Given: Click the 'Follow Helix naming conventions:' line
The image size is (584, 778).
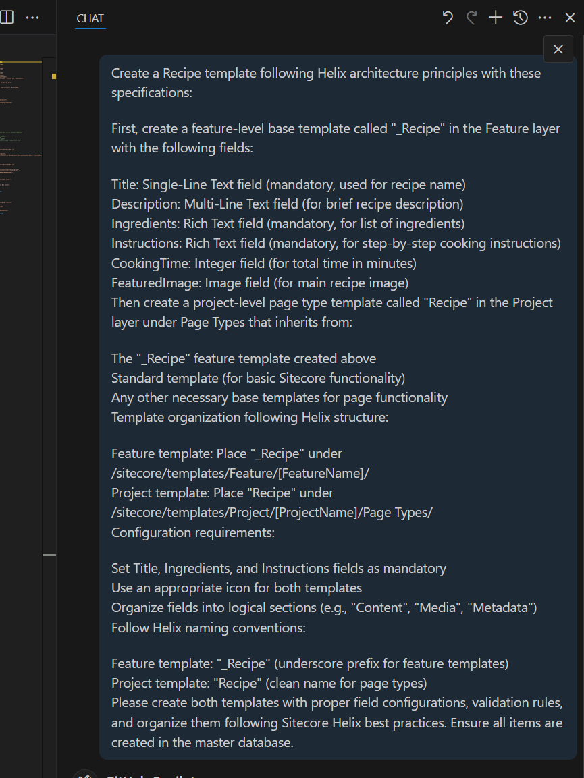Looking at the screenshot, I should point(209,628).
